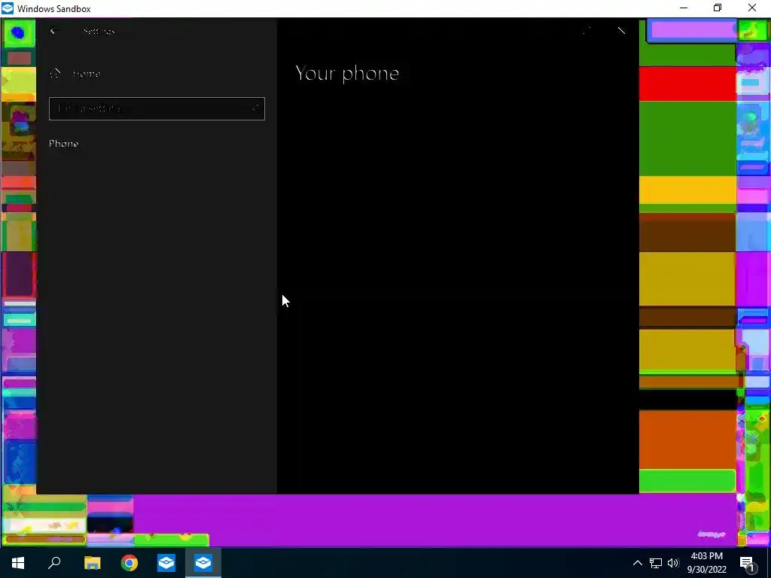
Task: Select Phone in the Settings sidebar
Action: 64,144
